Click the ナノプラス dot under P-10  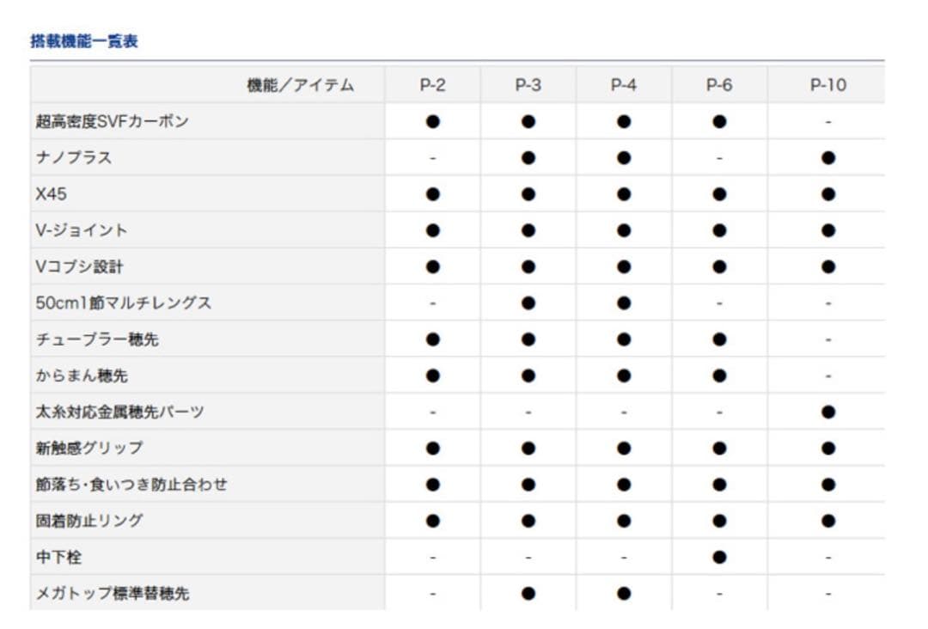point(828,158)
